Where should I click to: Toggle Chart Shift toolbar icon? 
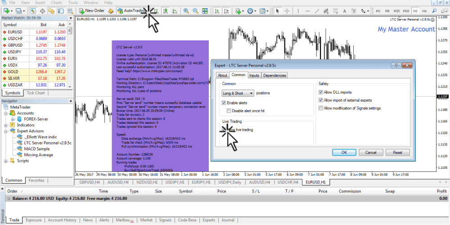pyautogui.click(x=227, y=11)
